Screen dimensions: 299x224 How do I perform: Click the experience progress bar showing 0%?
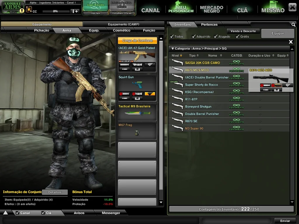click(56, 11)
